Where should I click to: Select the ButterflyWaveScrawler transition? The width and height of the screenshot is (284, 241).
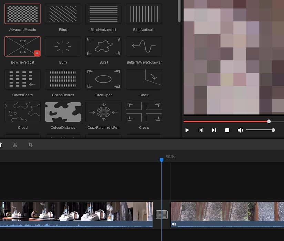point(144,46)
